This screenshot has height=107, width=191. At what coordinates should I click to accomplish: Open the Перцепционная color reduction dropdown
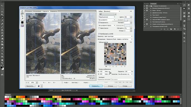pos(107,17)
